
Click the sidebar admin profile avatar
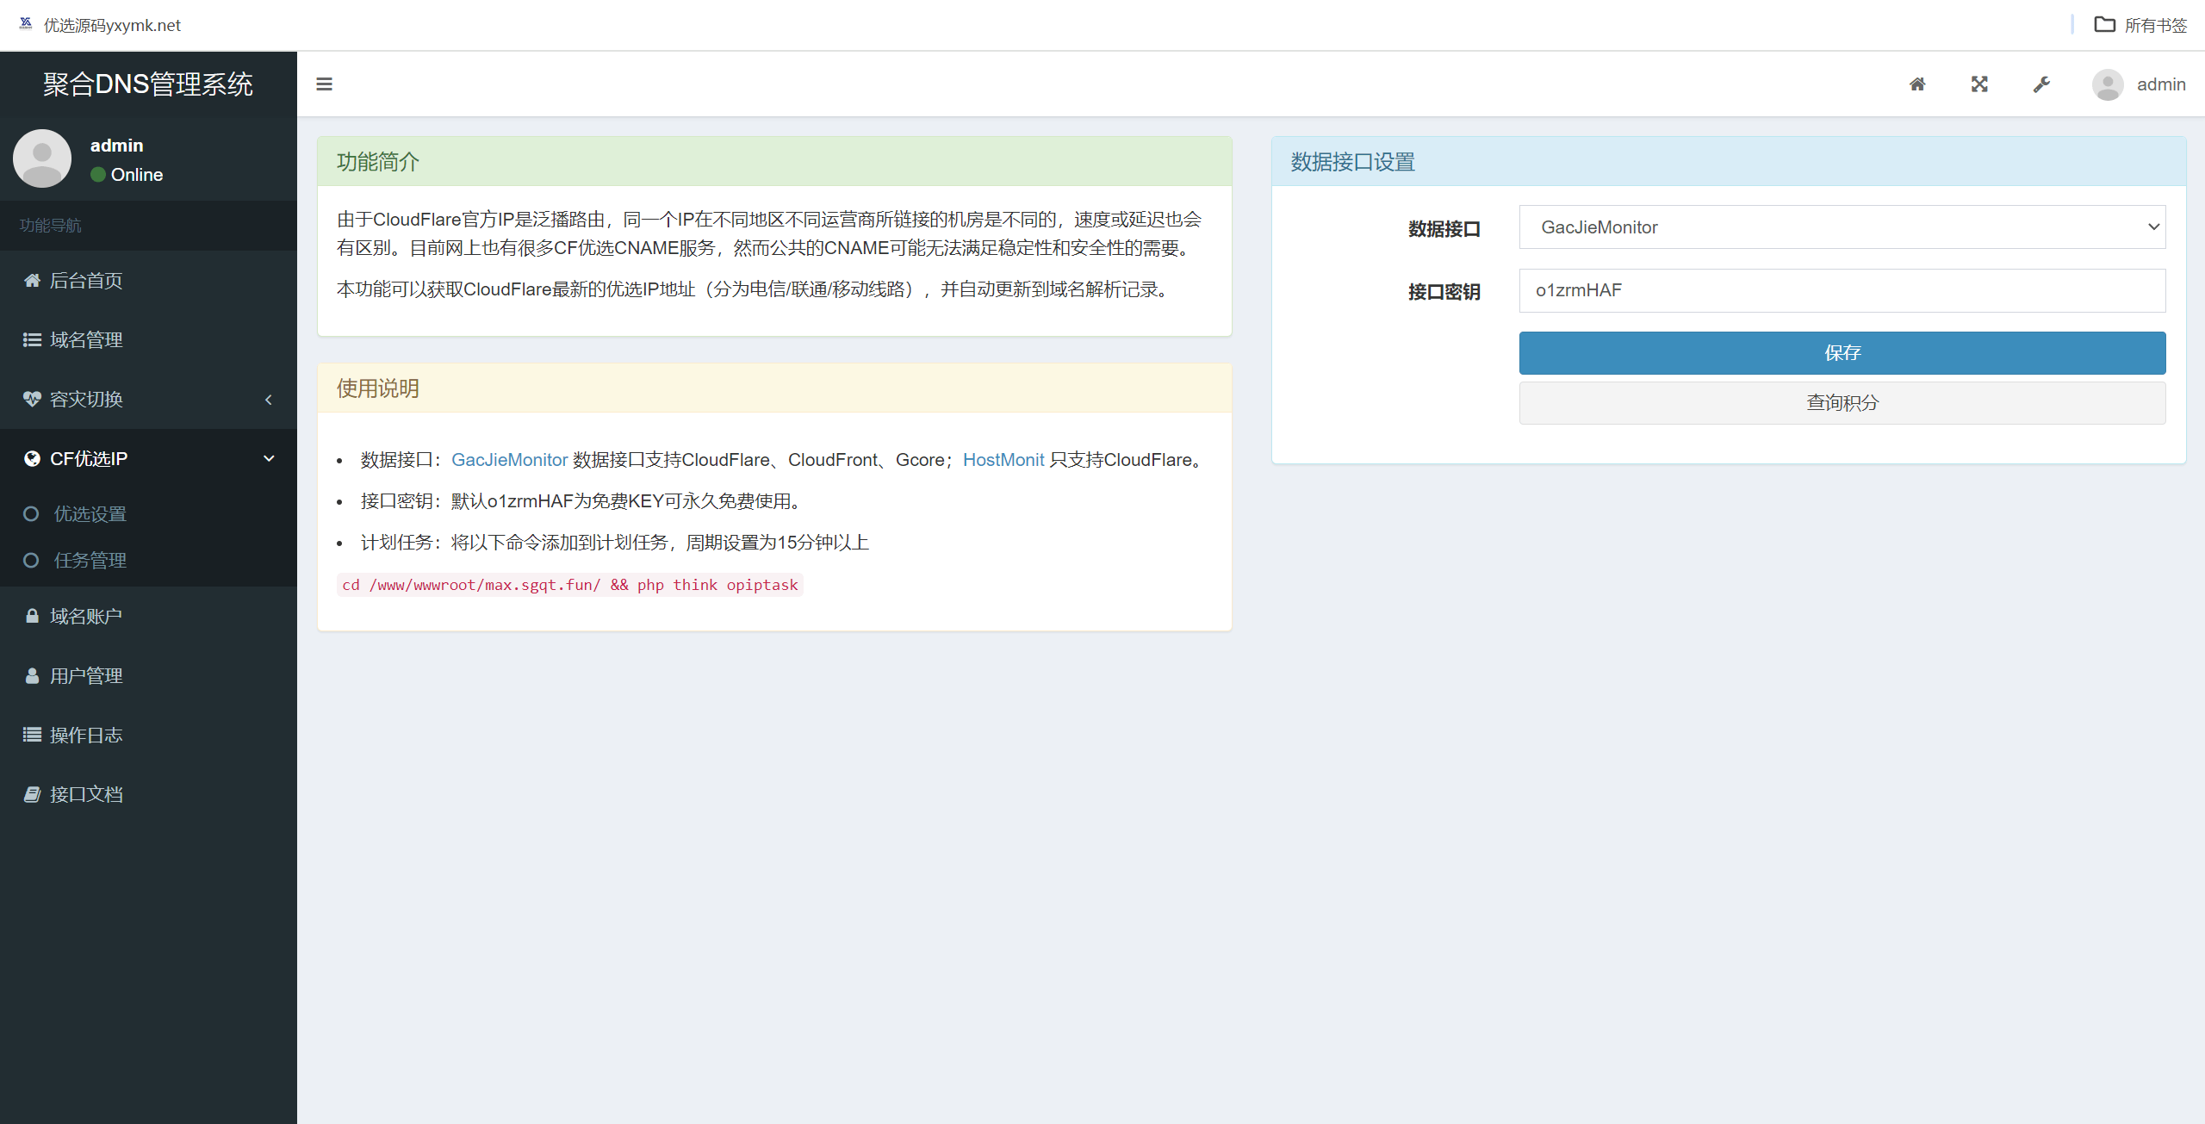click(x=42, y=158)
